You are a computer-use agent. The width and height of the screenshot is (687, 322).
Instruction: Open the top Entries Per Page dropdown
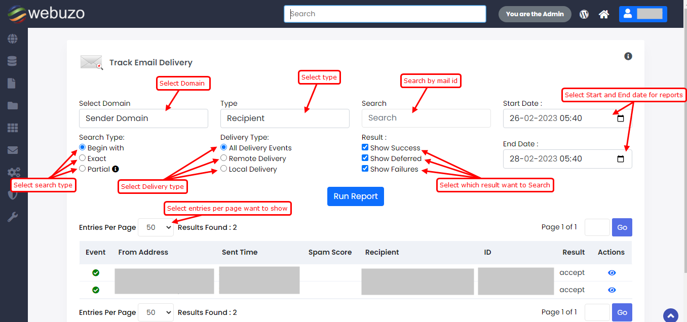point(156,228)
